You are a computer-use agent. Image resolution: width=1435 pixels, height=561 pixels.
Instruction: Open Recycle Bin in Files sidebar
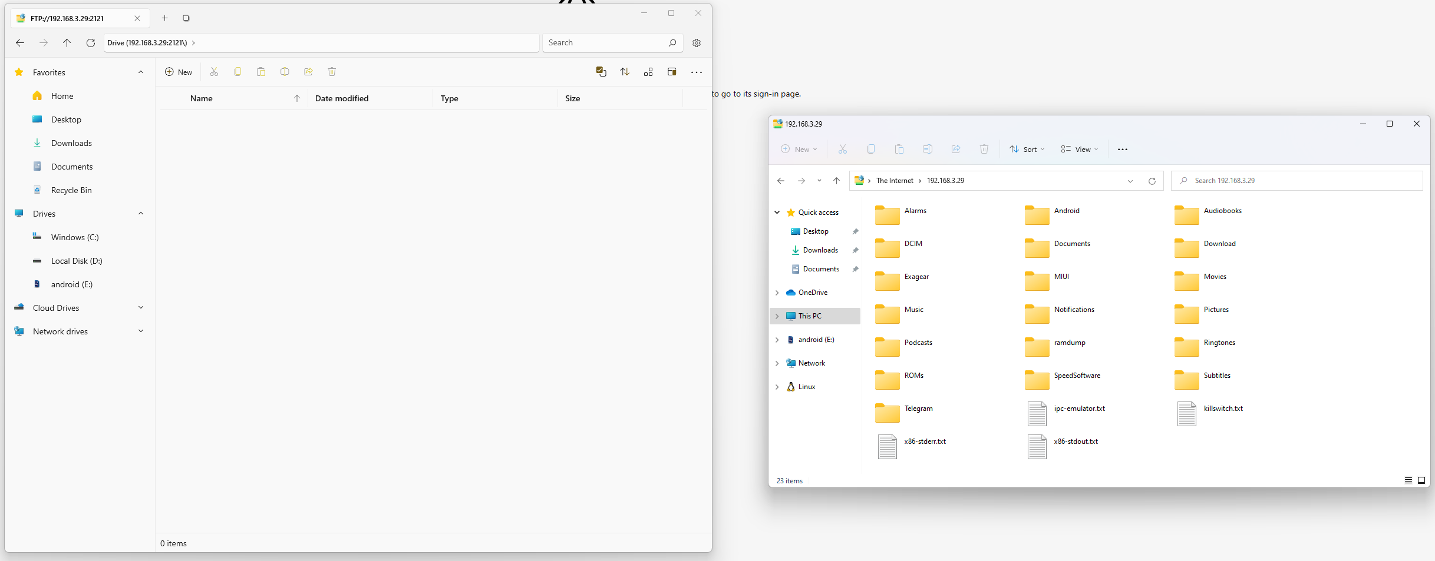71,190
